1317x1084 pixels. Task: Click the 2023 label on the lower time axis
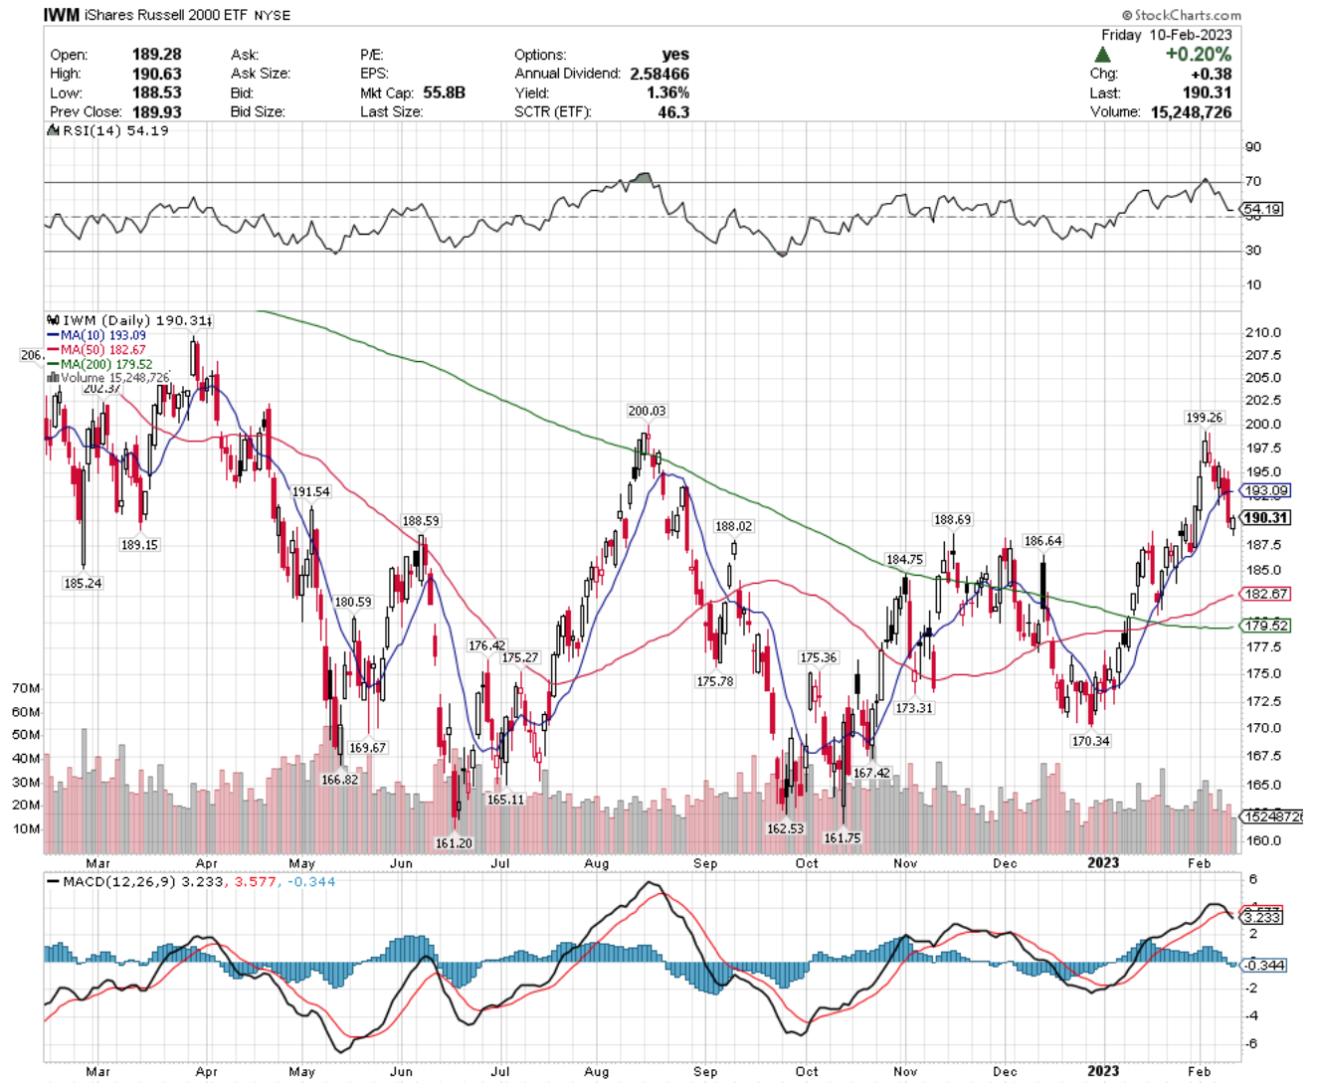pos(1102,1071)
